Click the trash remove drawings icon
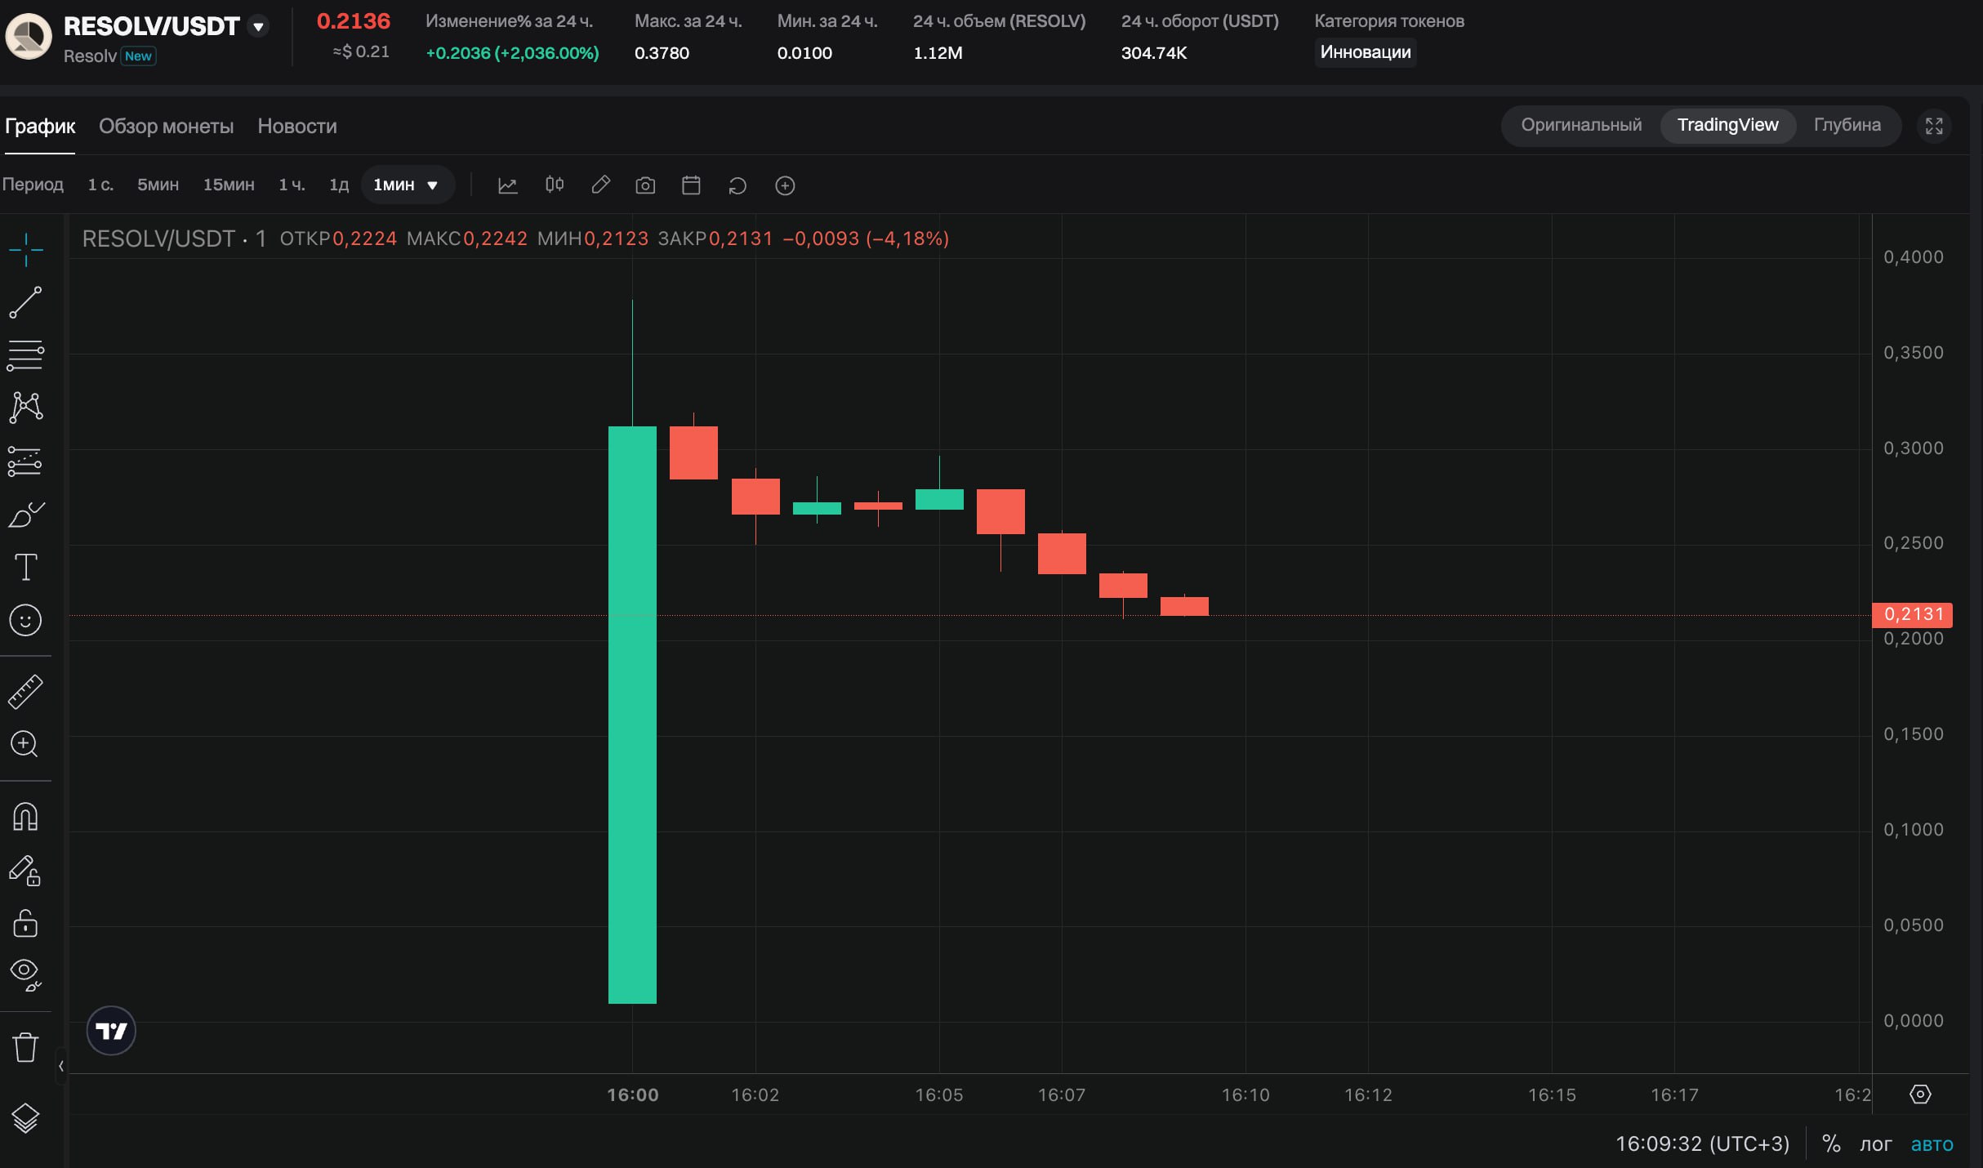Image resolution: width=1983 pixels, height=1168 pixels. 25,1047
